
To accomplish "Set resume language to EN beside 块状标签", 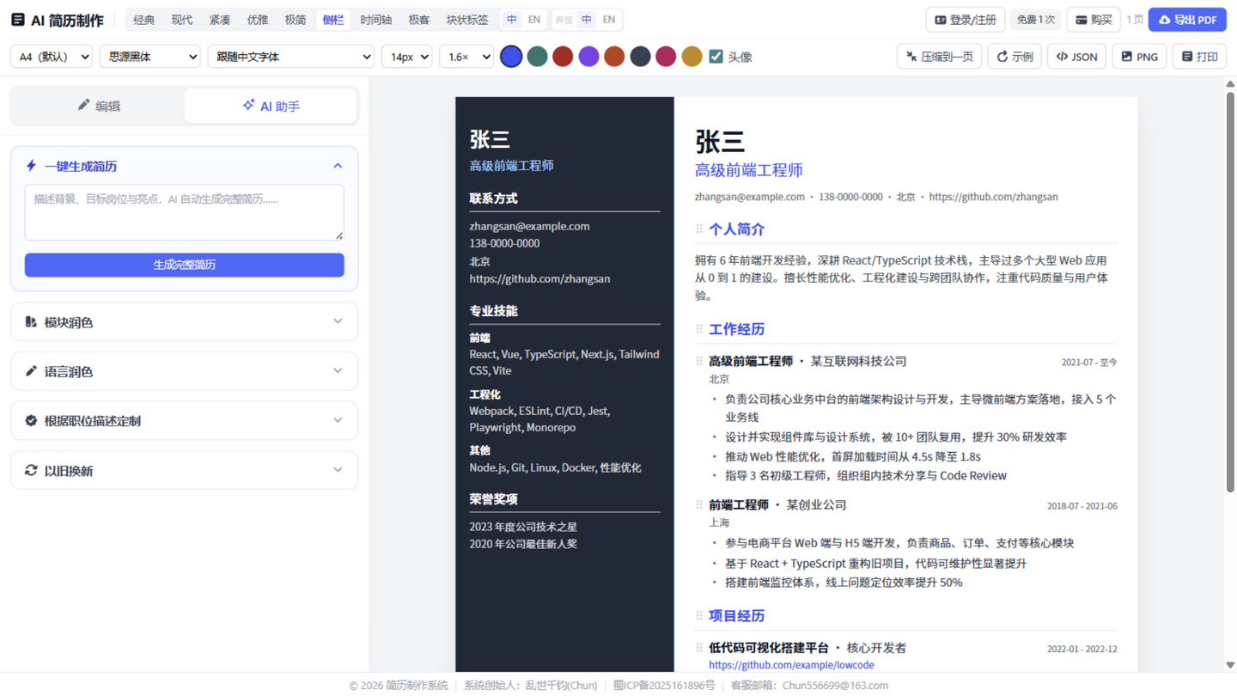I will 534,20.
